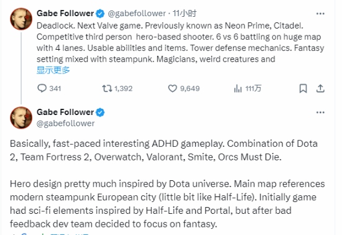342x235 pixels.
Task: View analytics via the bar chart icon
Action: pos(238,88)
